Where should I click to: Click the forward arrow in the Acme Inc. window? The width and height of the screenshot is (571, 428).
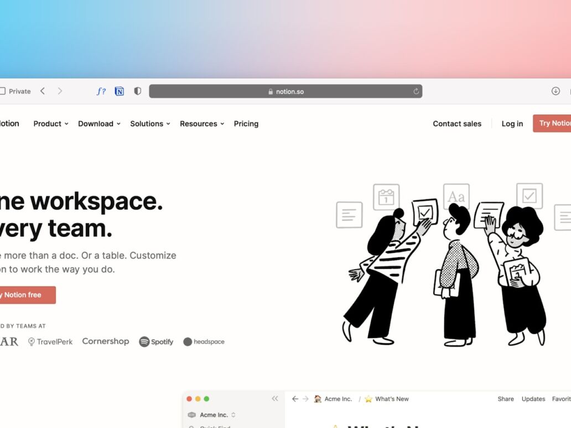(305, 399)
